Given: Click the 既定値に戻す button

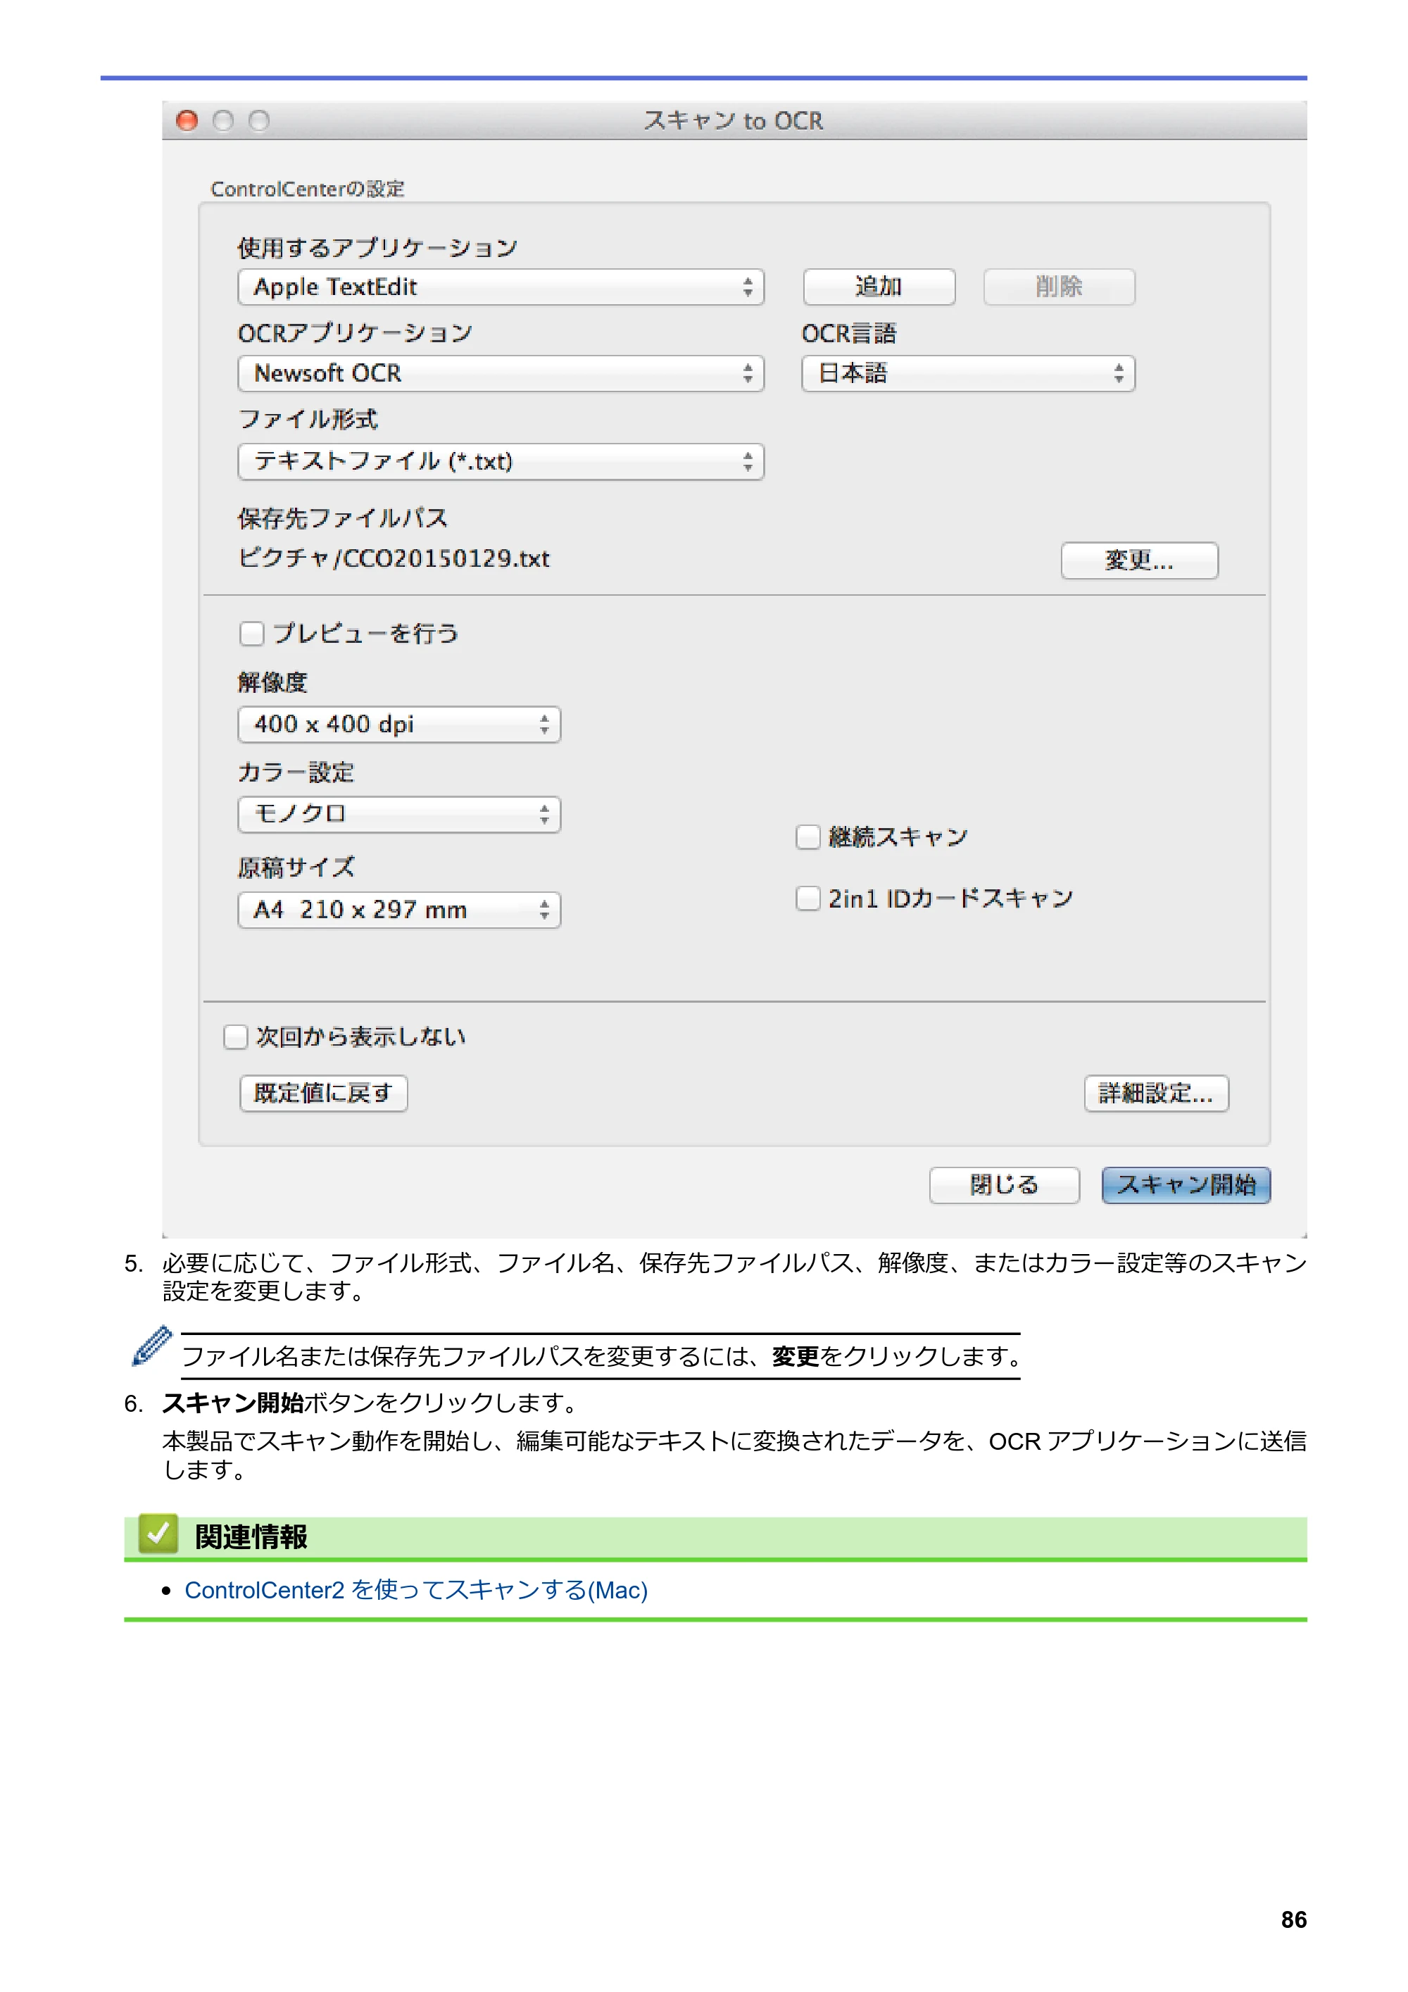Looking at the screenshot, I should [324, 1093].
